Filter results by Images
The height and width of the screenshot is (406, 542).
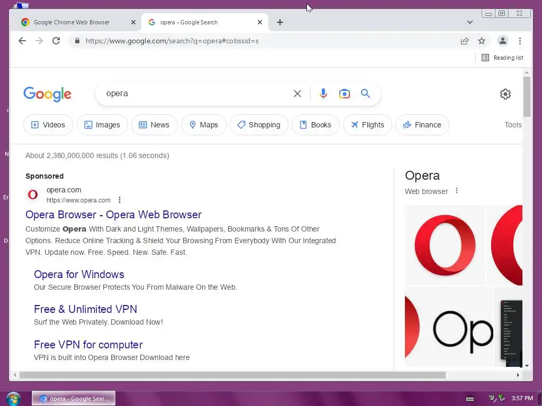(x=102, y=125)
